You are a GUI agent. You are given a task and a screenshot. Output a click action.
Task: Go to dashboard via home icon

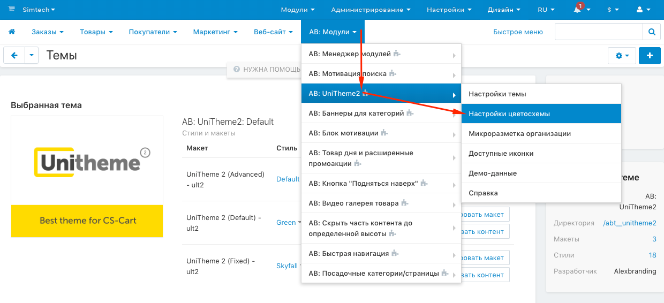12,32
